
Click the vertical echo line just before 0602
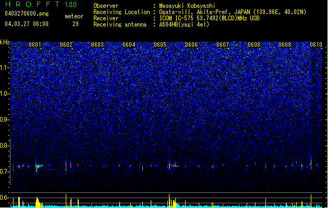click(x=66, y=165)
